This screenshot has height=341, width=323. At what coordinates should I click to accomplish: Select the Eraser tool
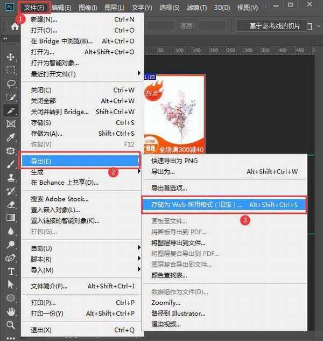pyautogui.click(x=11, y=204)
